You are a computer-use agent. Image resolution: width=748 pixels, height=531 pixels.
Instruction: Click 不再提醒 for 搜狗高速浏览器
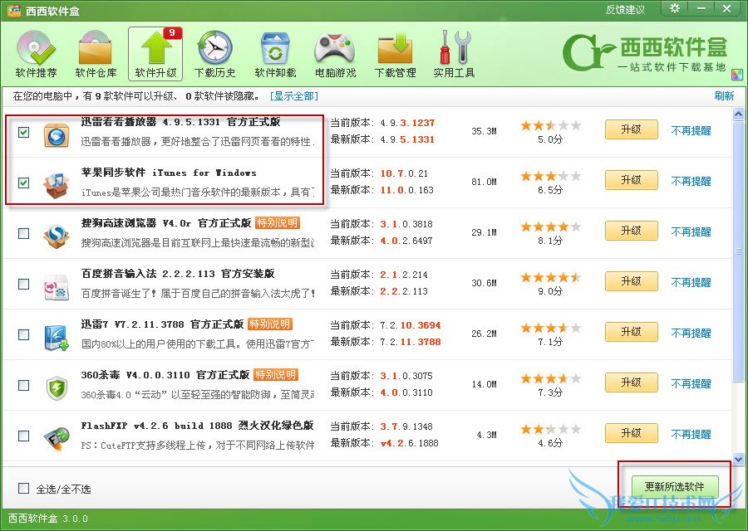(691, 232)
